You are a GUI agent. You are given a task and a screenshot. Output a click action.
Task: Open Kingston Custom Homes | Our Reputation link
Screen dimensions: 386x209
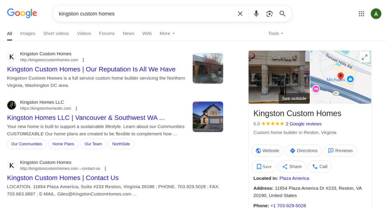[x=91, y=69]
